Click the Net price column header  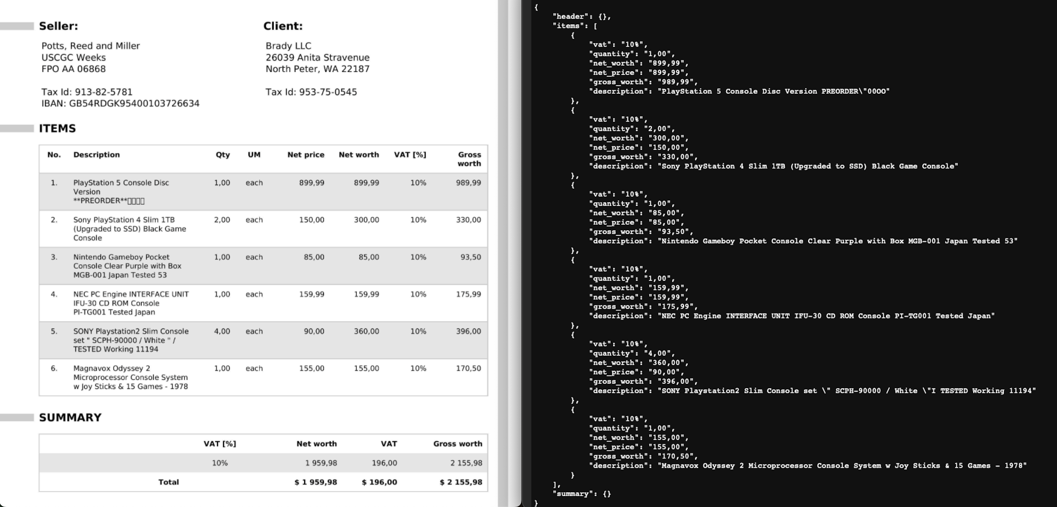point(306,155)
